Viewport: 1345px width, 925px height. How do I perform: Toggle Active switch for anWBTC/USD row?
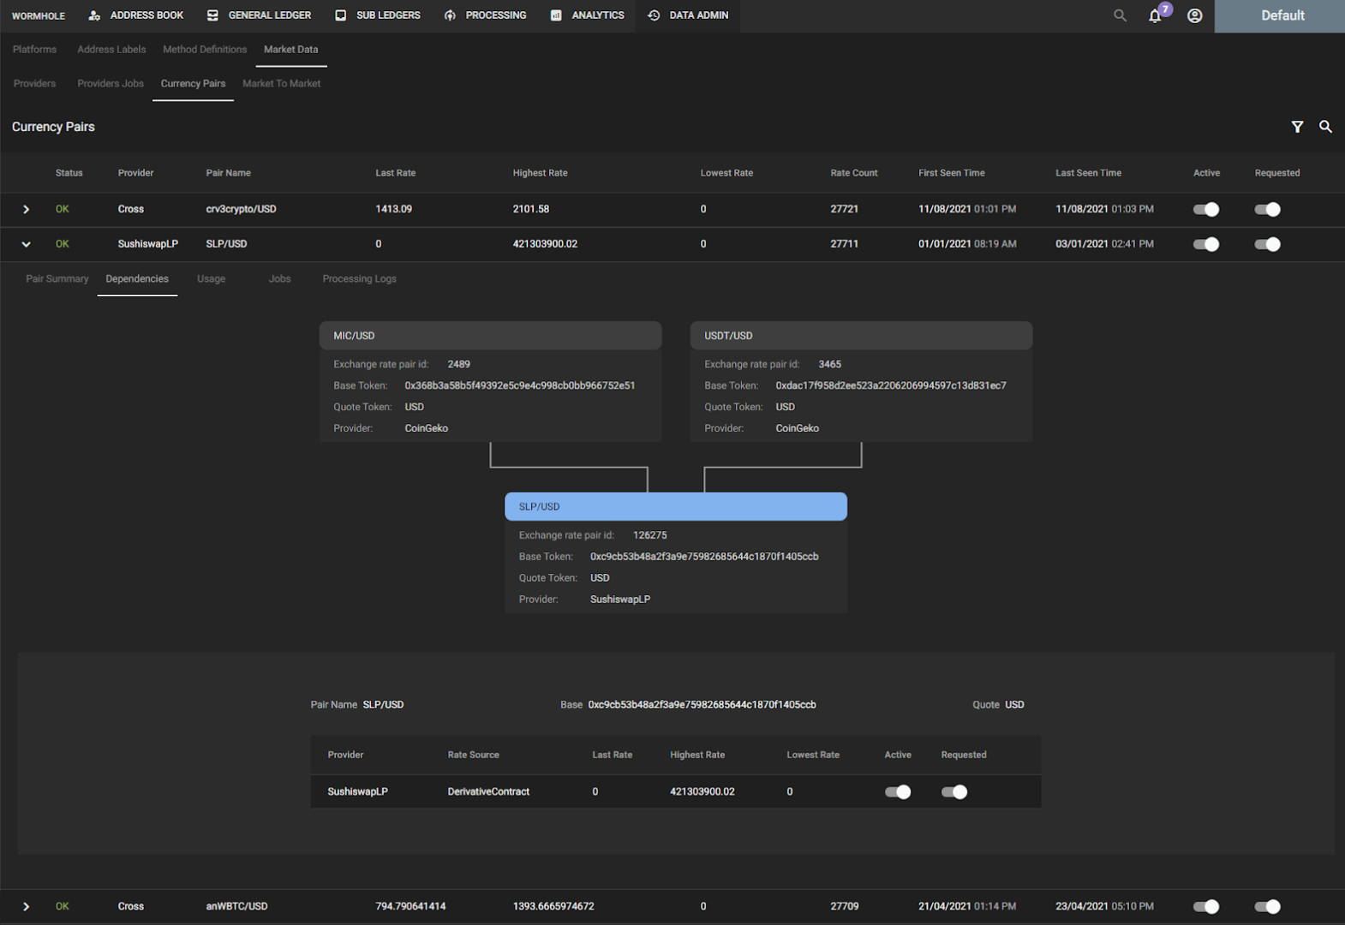(x=1206, y=906)
